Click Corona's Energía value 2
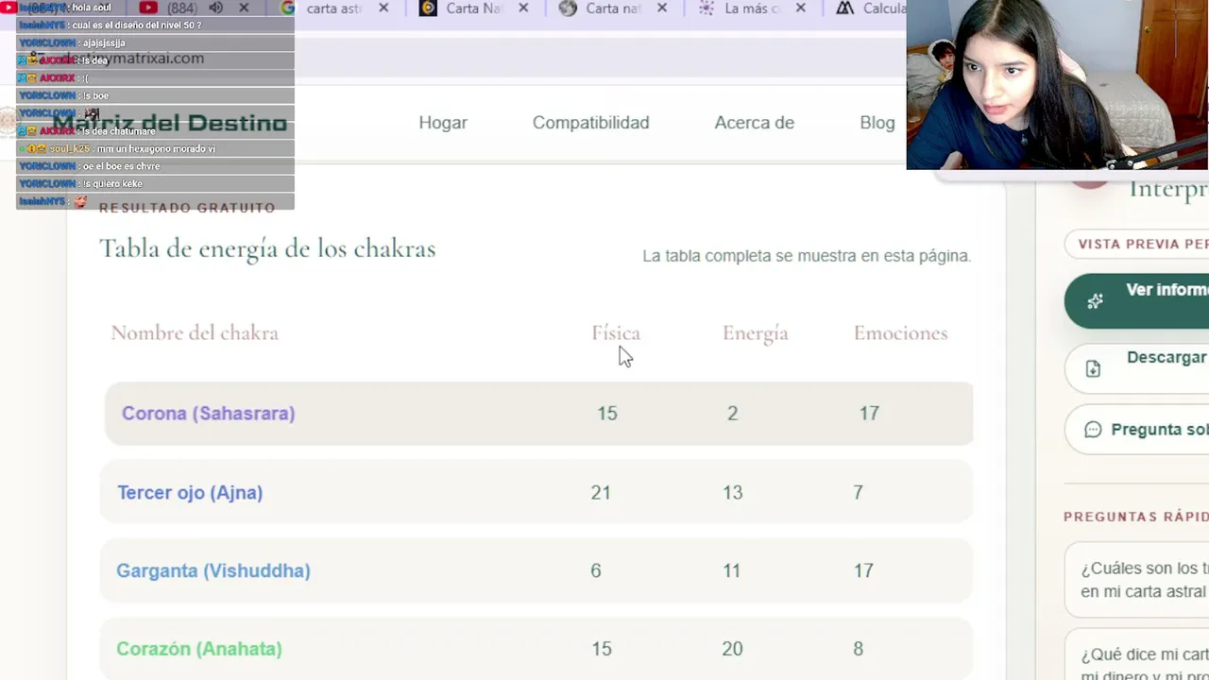Viewport: 1209px width, 680px height. (732, 414)
